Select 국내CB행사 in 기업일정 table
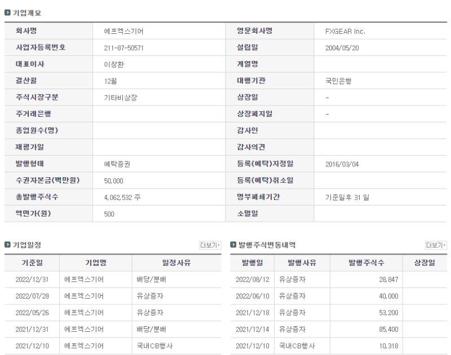Image resolution: width=451 pixels, height=355 pixels. tap(154, 346)
